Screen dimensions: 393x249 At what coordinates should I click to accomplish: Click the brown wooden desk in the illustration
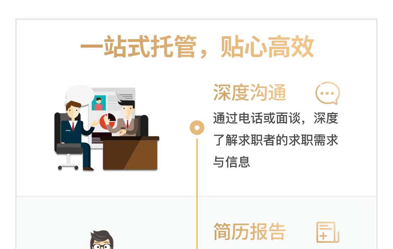[130, 153]
